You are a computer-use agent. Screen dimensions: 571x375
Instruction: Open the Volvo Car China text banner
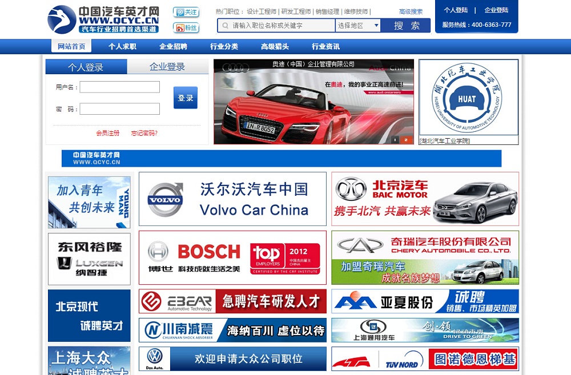coord(254,200)
